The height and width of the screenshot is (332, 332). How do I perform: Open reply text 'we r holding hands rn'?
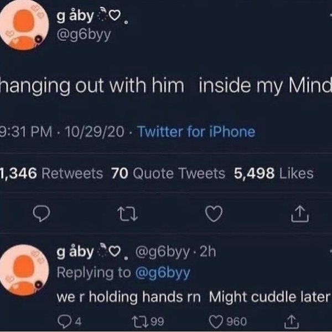click(x=128, y=297)
